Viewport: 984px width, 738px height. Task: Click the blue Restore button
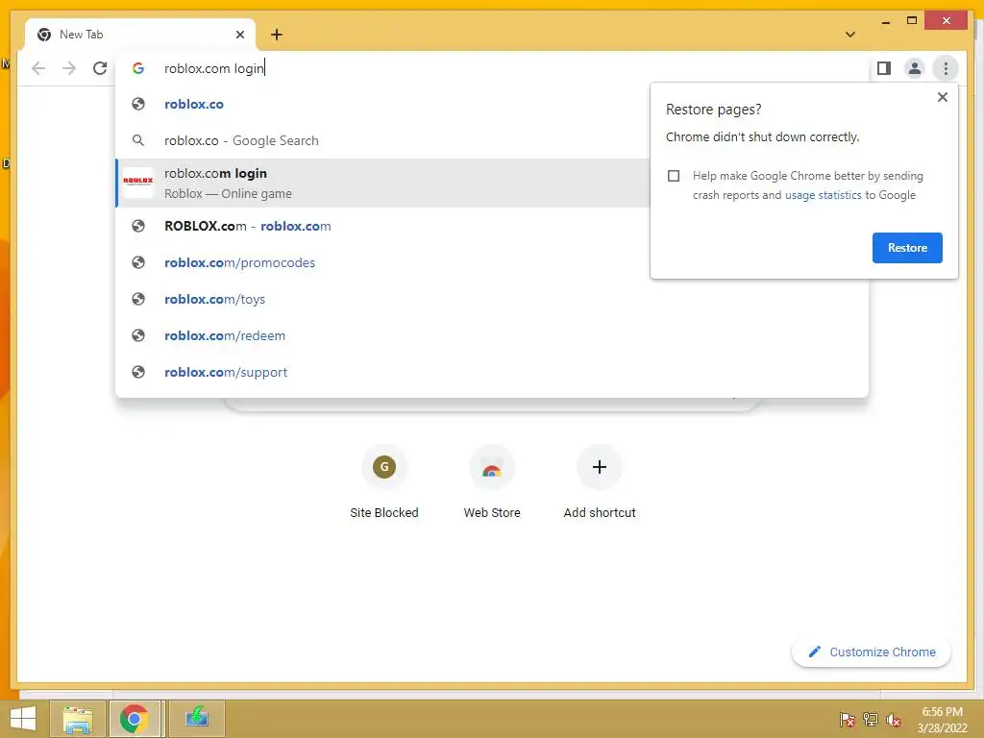(907, 248)
